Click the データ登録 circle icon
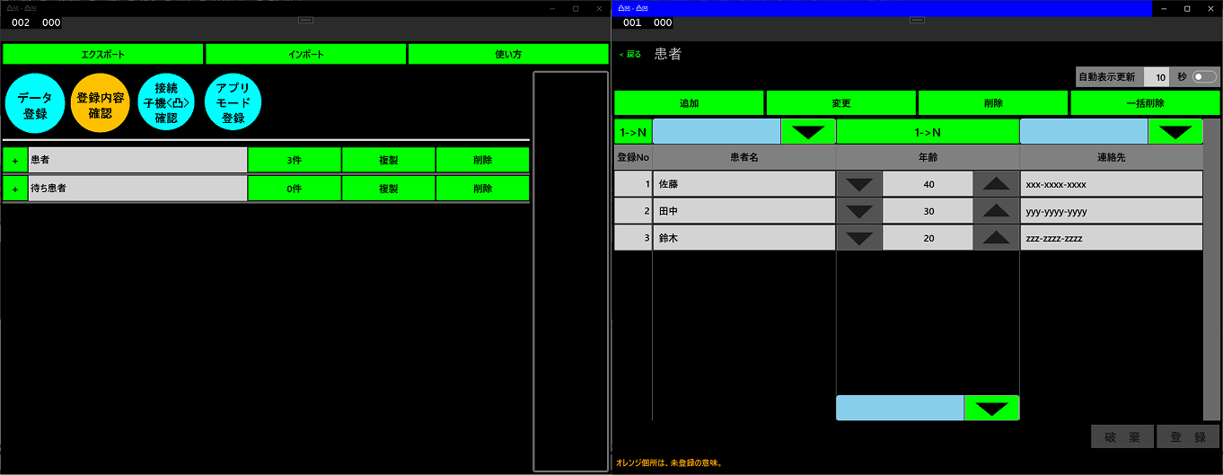Image resolution: width=1223 pixels, height=475 pixels. pos(34,103)
